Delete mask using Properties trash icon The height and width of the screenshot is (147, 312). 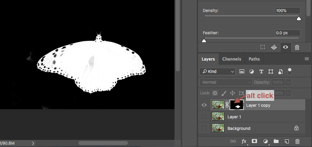point(297,47)
